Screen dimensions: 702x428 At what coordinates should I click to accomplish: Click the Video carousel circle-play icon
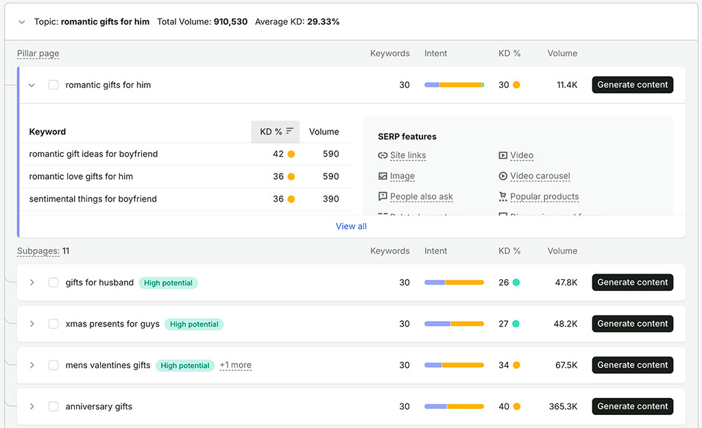[x=503, y=176]
